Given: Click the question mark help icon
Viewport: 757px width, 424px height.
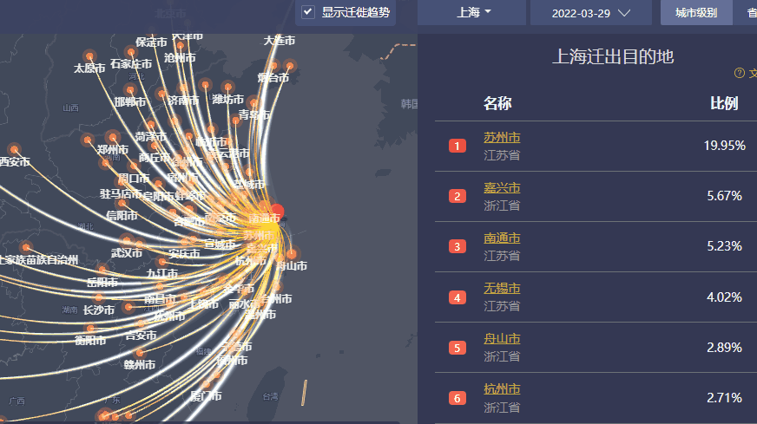Looking at the screenshot, I should click(740, 74).
